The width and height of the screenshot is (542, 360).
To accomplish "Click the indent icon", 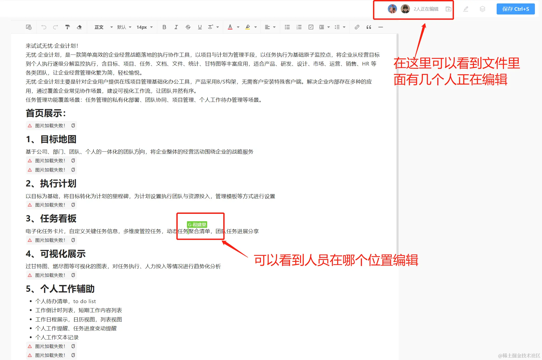I will 322,27.
